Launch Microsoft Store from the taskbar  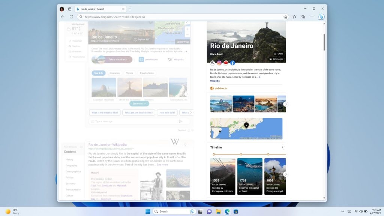point(236,211)
